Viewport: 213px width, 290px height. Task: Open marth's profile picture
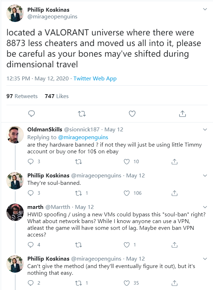click(15, 212)
